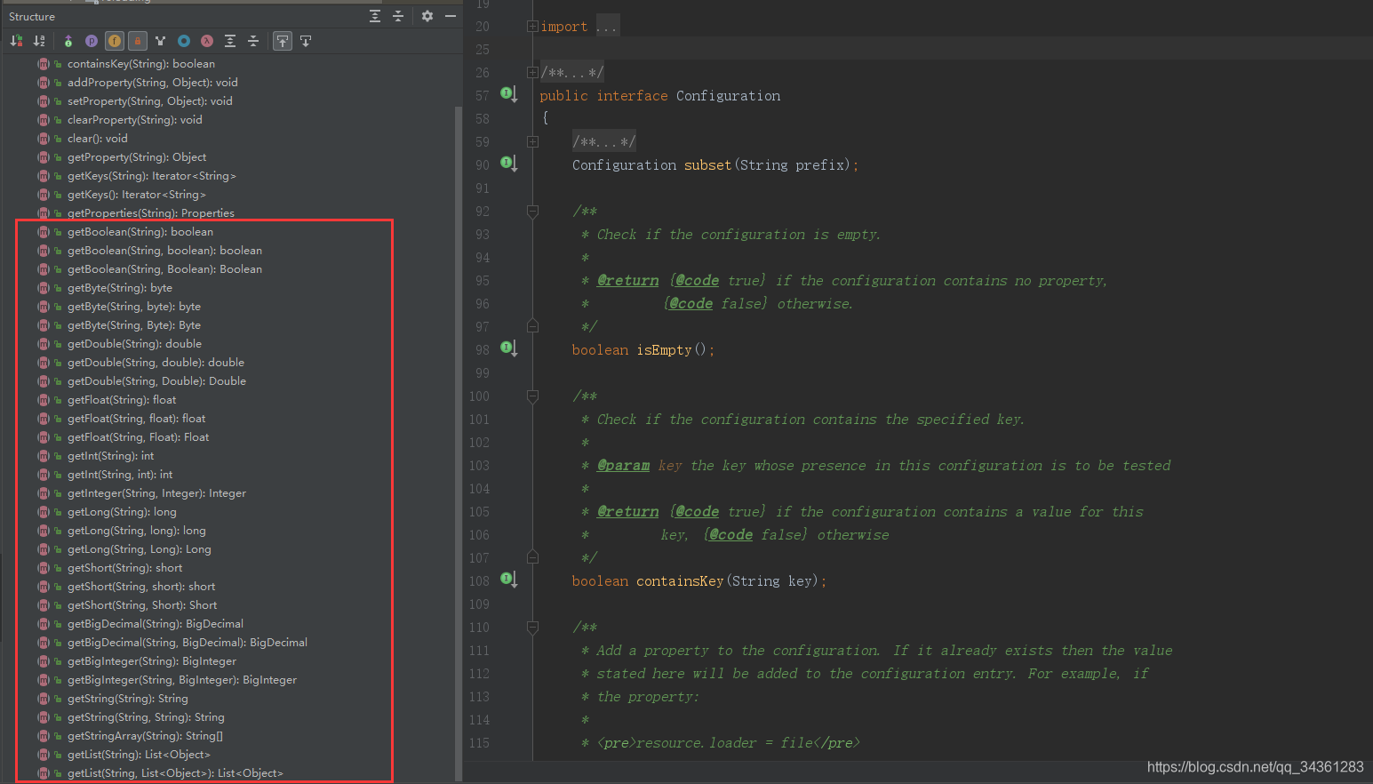
Task: Select clearProperty(String): void in Structure
Action: click(135, 120)
